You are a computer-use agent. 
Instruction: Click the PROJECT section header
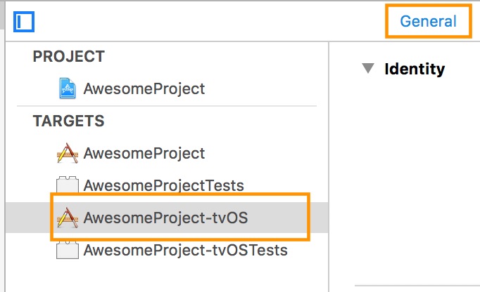click(68, 57)
